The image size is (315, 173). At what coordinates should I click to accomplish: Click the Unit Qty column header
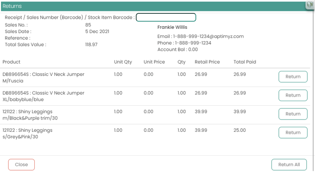tap(123, 62)
